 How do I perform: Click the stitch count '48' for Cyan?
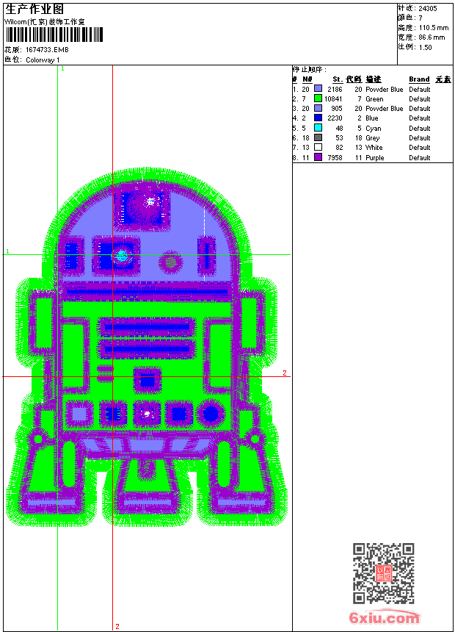[340, 128]
